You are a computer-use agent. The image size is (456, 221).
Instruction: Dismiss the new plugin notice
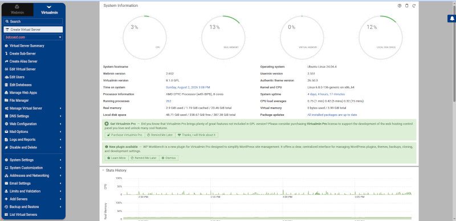(169, 158)
